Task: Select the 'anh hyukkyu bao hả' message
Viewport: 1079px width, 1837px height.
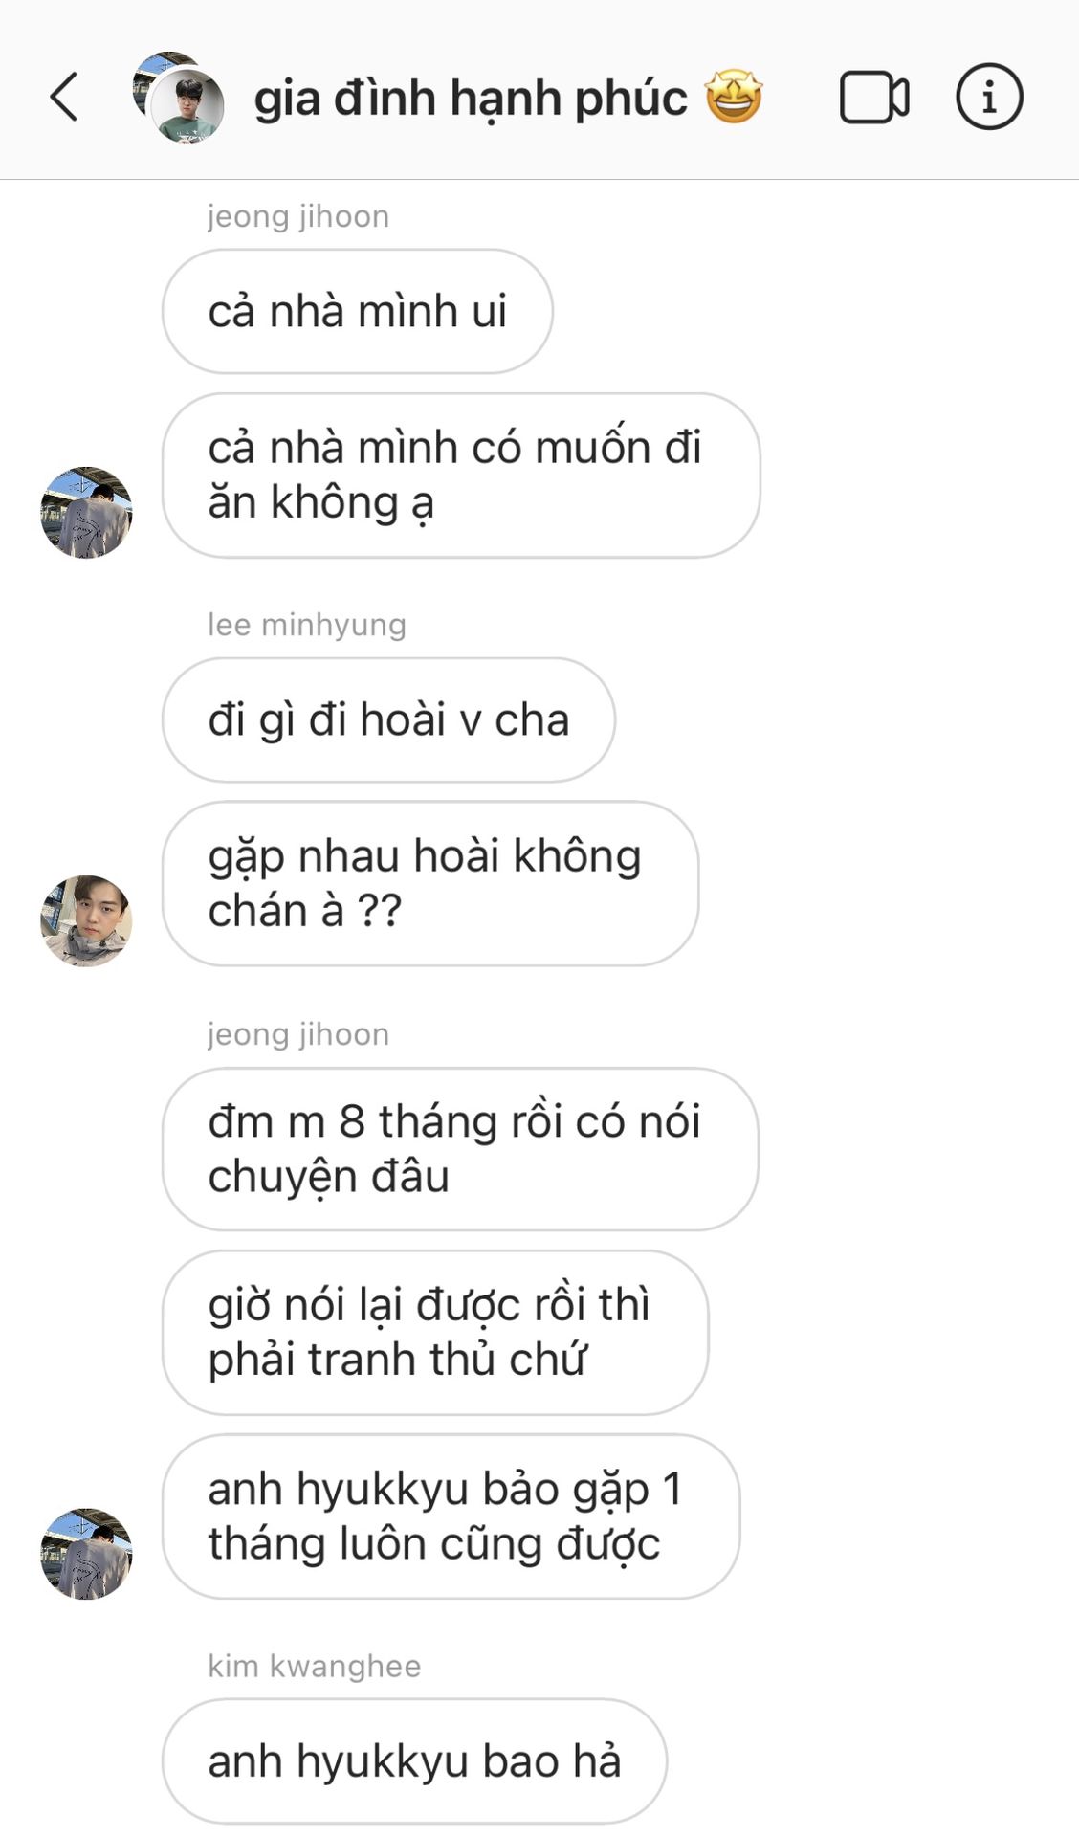Action: pos(414,1761)
